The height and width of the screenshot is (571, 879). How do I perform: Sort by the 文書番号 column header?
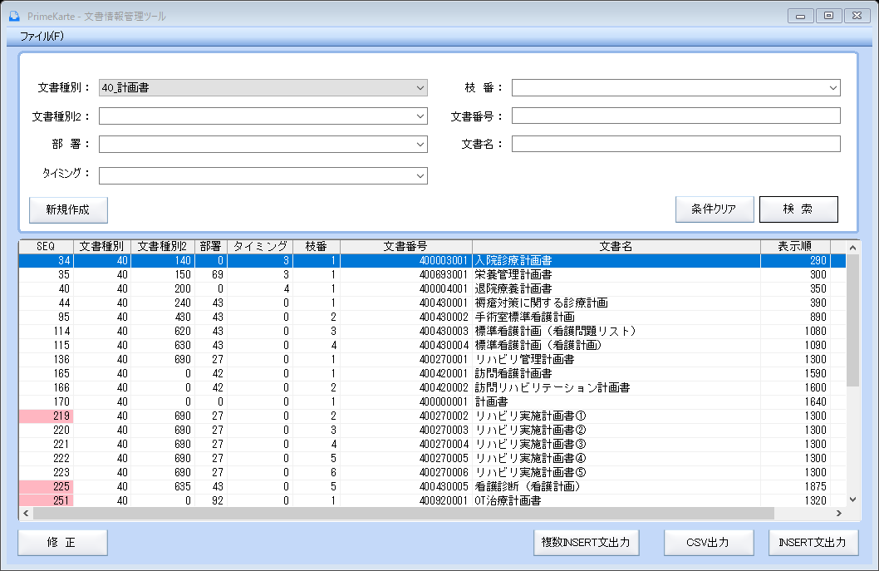click(406, 246)
